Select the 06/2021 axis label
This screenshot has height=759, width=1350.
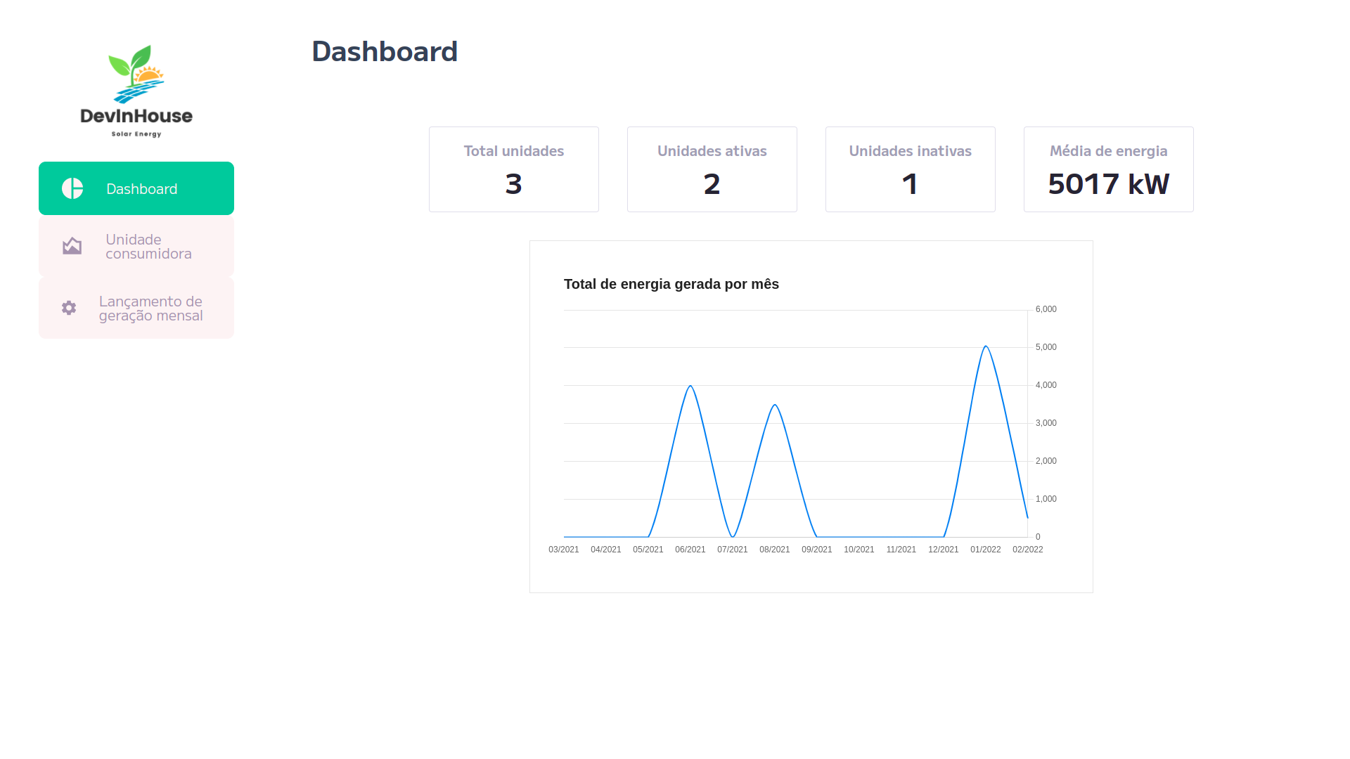click(690, 550)
